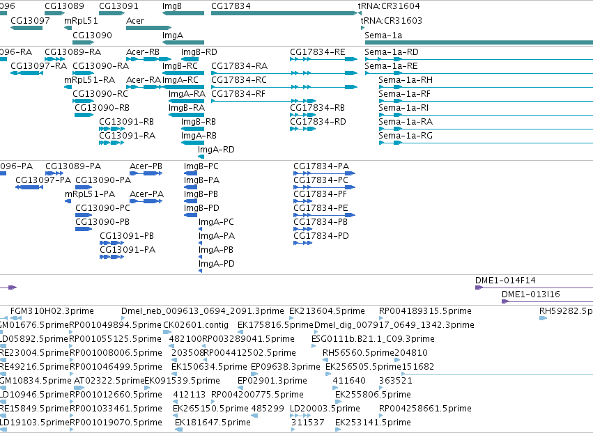Click the mRpL51-RA transcript label

[x=90, y=80]
